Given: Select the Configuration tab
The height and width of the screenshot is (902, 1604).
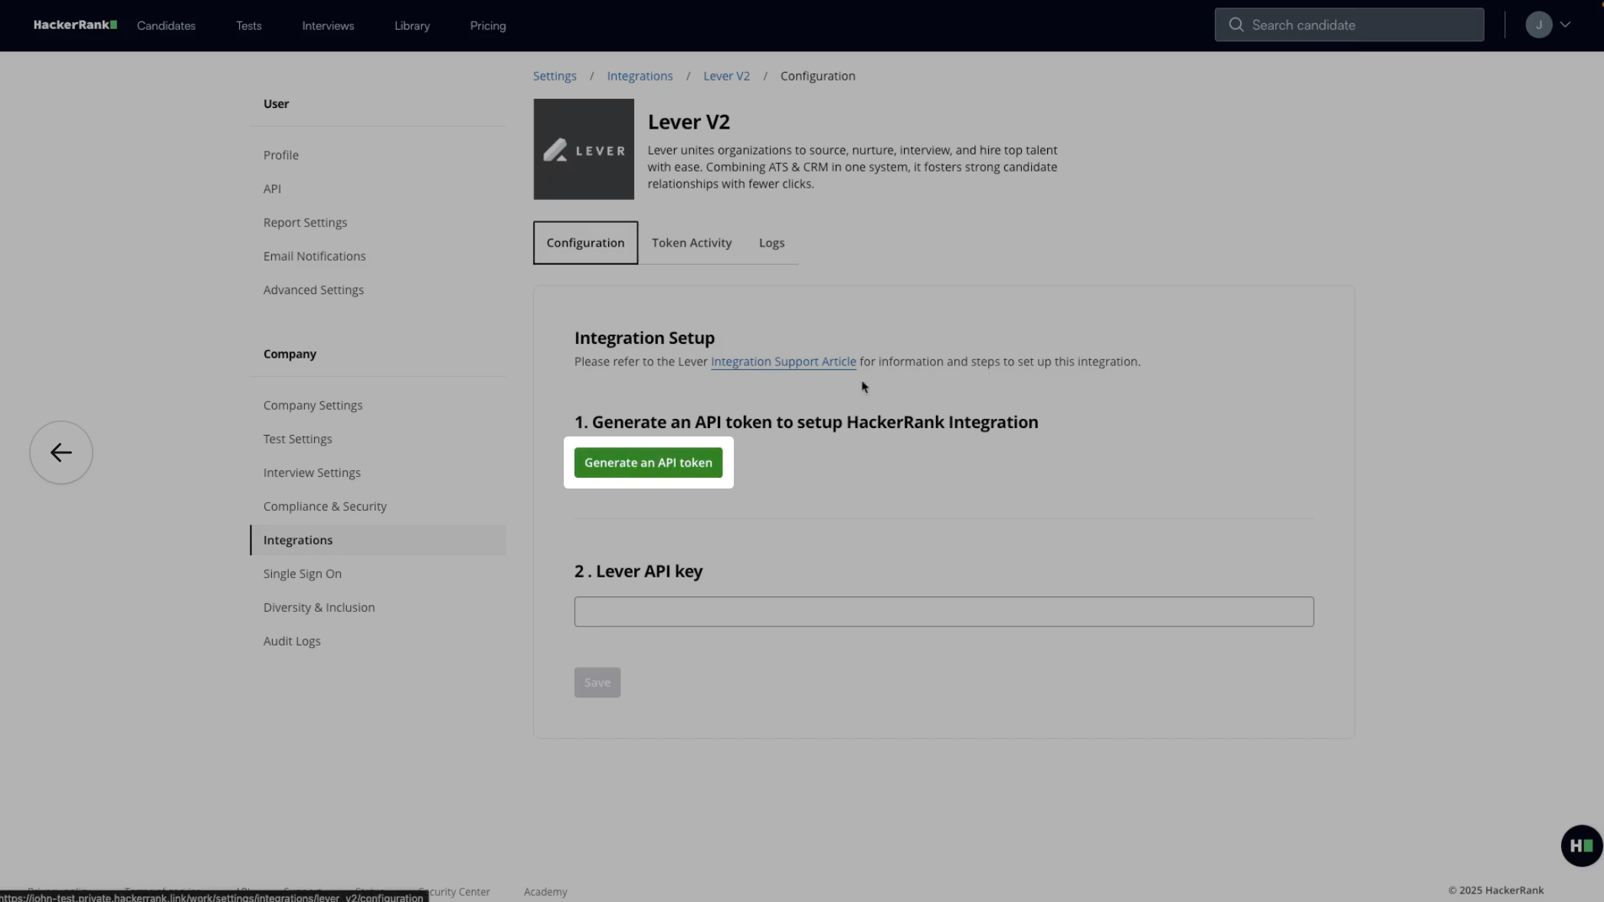Looking at the screenshot, I should click(x=585, y=243).
